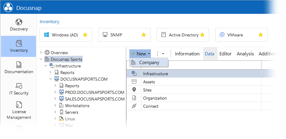Click the Active Directory book icon
Viewport: 286px width, 139px height.
coord(164,35)
